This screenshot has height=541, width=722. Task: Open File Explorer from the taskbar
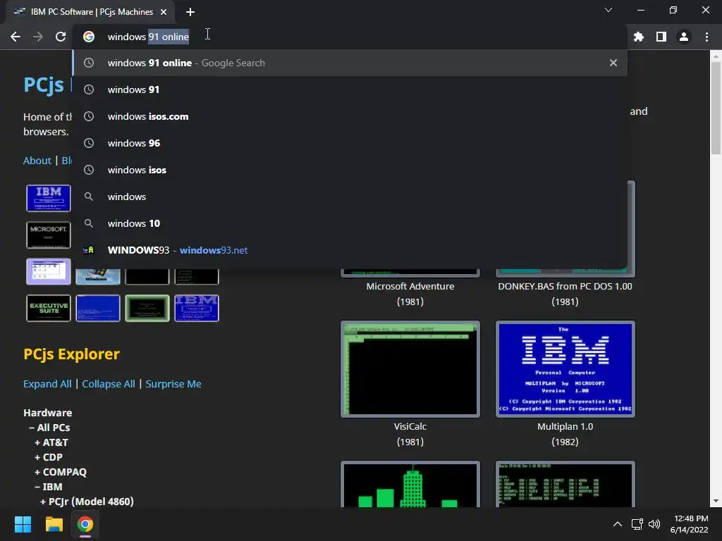pyautogui.click(x=54, y=524)
